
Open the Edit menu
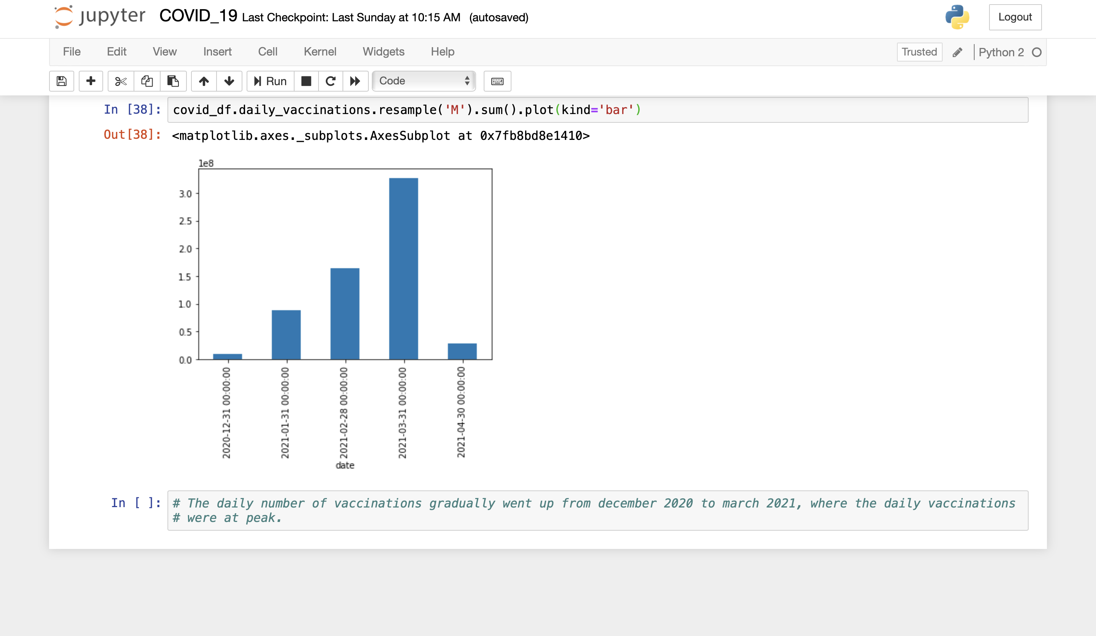click(116, 52)
